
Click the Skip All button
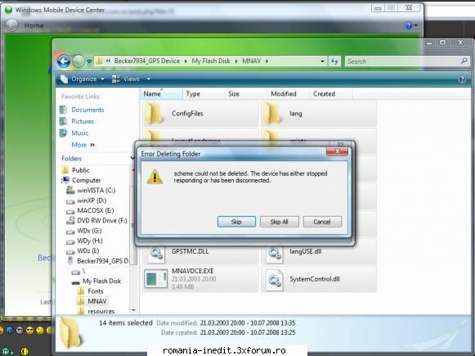280,222
